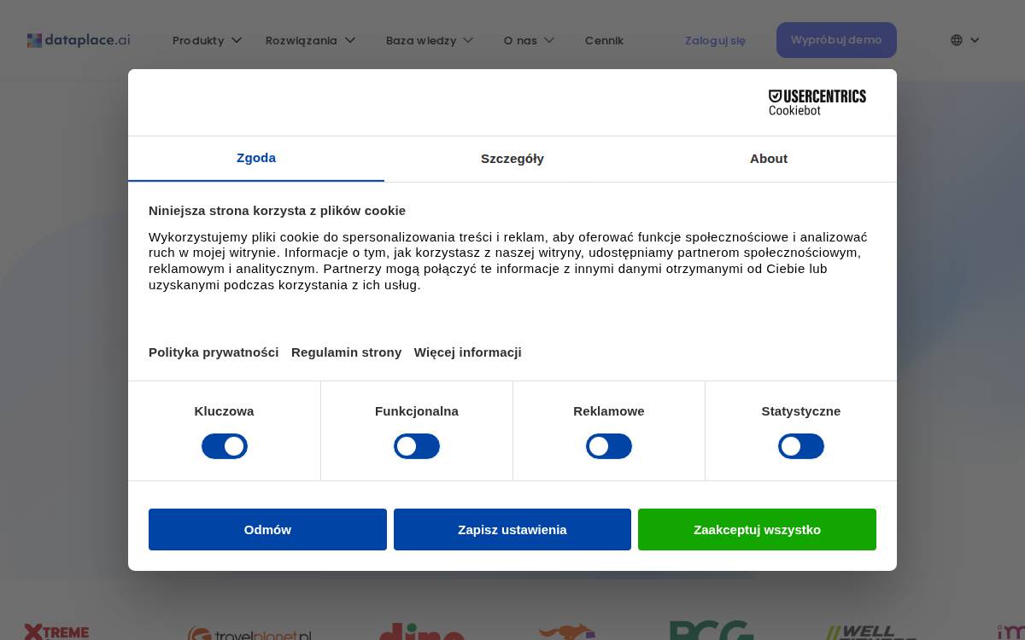The width and height of the screenshot is (1025, 640).
Task: Switch to the About tab
Action: tap(769, 159)
